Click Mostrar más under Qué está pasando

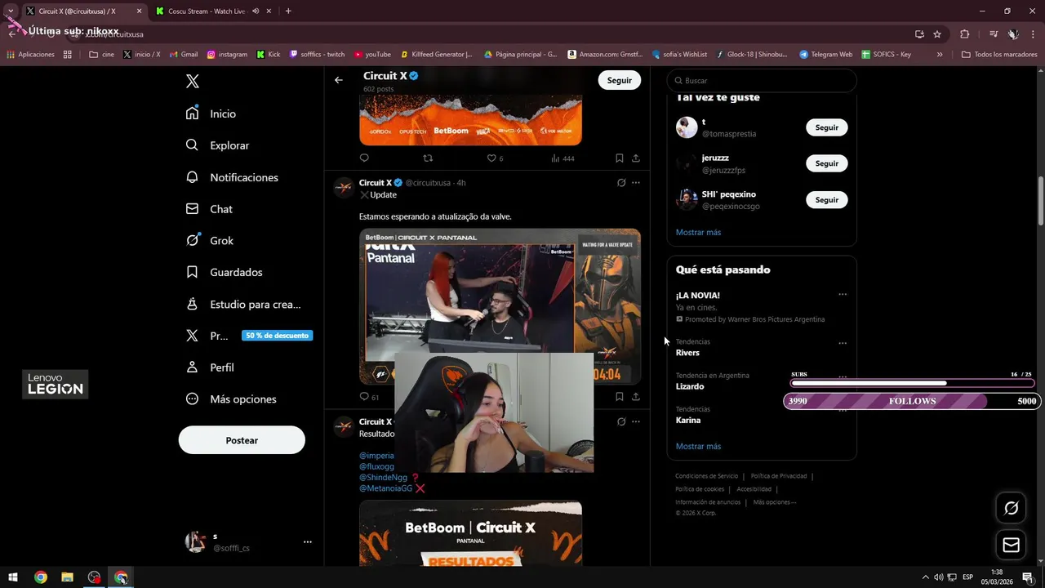698,447
